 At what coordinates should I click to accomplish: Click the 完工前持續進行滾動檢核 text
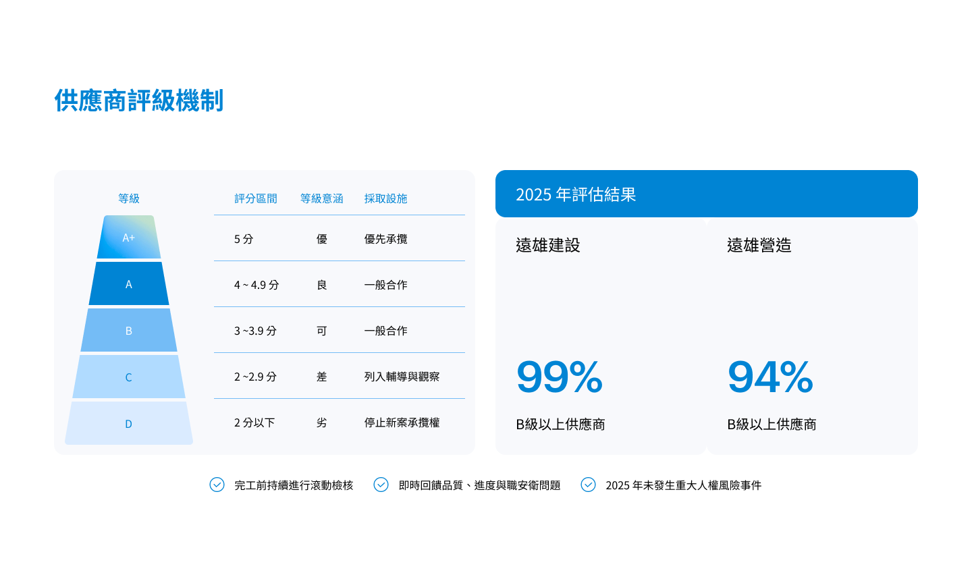click(294, 485)
